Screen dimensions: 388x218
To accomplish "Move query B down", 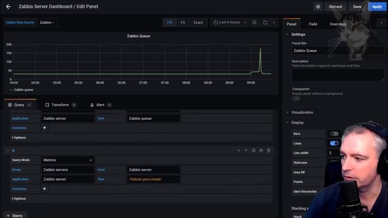I will pyautogui.click(x=239, y=150).
